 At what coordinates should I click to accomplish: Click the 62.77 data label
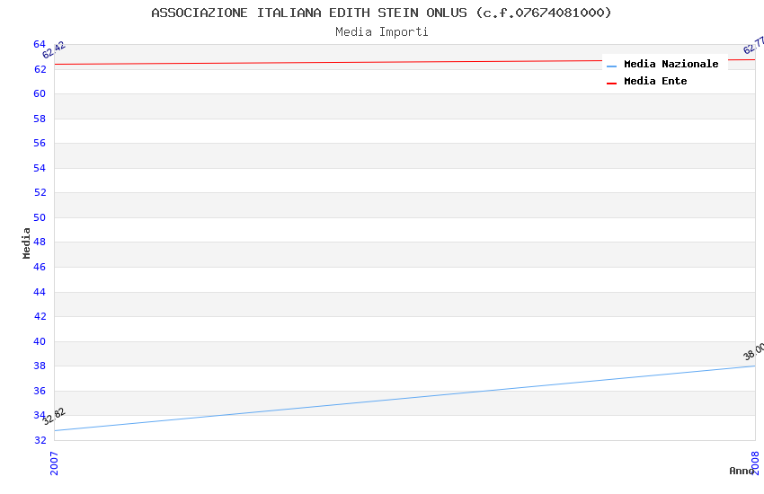754,45
